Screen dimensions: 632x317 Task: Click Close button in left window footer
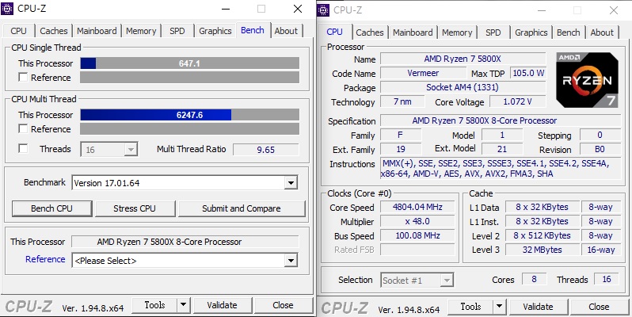point(283,305)
